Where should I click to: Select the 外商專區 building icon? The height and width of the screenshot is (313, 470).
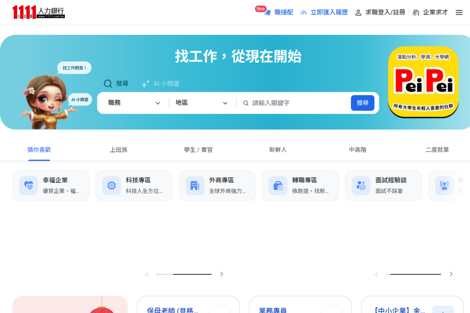point(195,186)
